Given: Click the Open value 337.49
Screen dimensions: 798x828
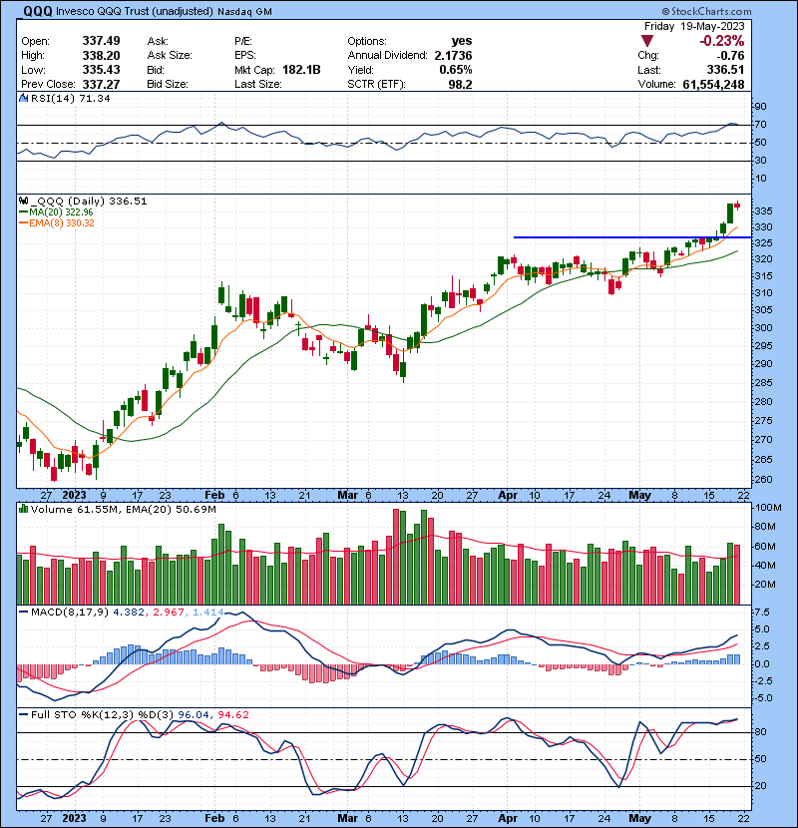Looking at the screenshot, I should pyautogui.click(x=101, y=41).
